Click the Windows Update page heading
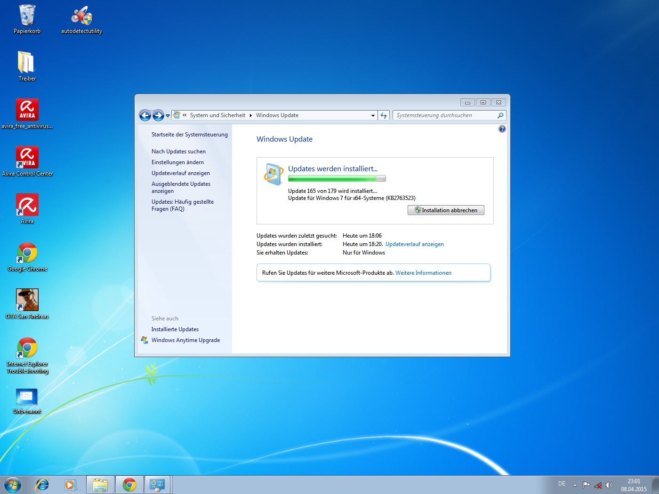The image size is (659, 494). click(284, 139)
